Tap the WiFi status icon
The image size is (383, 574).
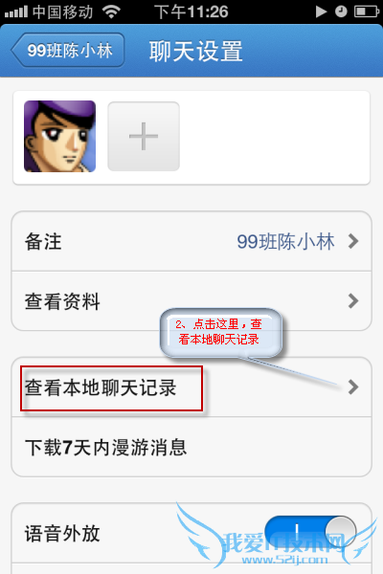click(111, 11)
